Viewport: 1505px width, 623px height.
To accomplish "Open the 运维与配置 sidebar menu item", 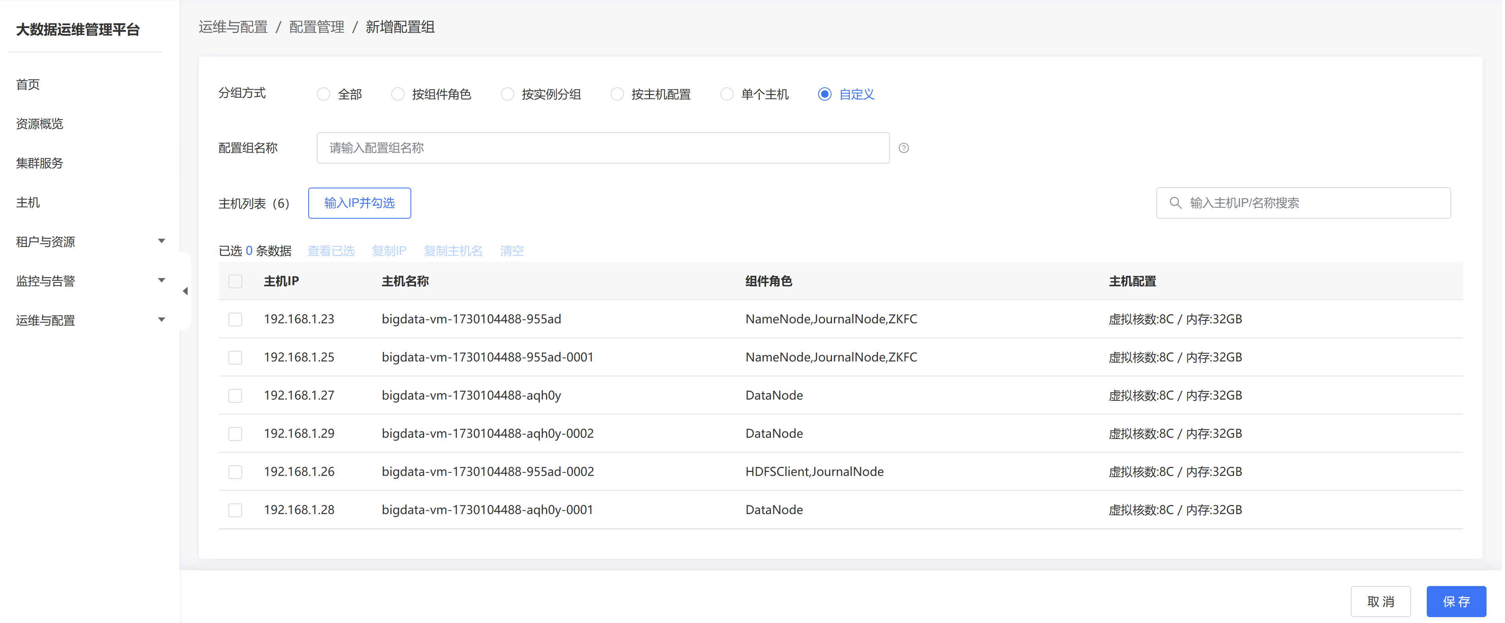I will point(46,320).
